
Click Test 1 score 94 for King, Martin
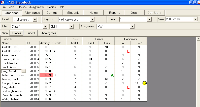click(74, 87)
